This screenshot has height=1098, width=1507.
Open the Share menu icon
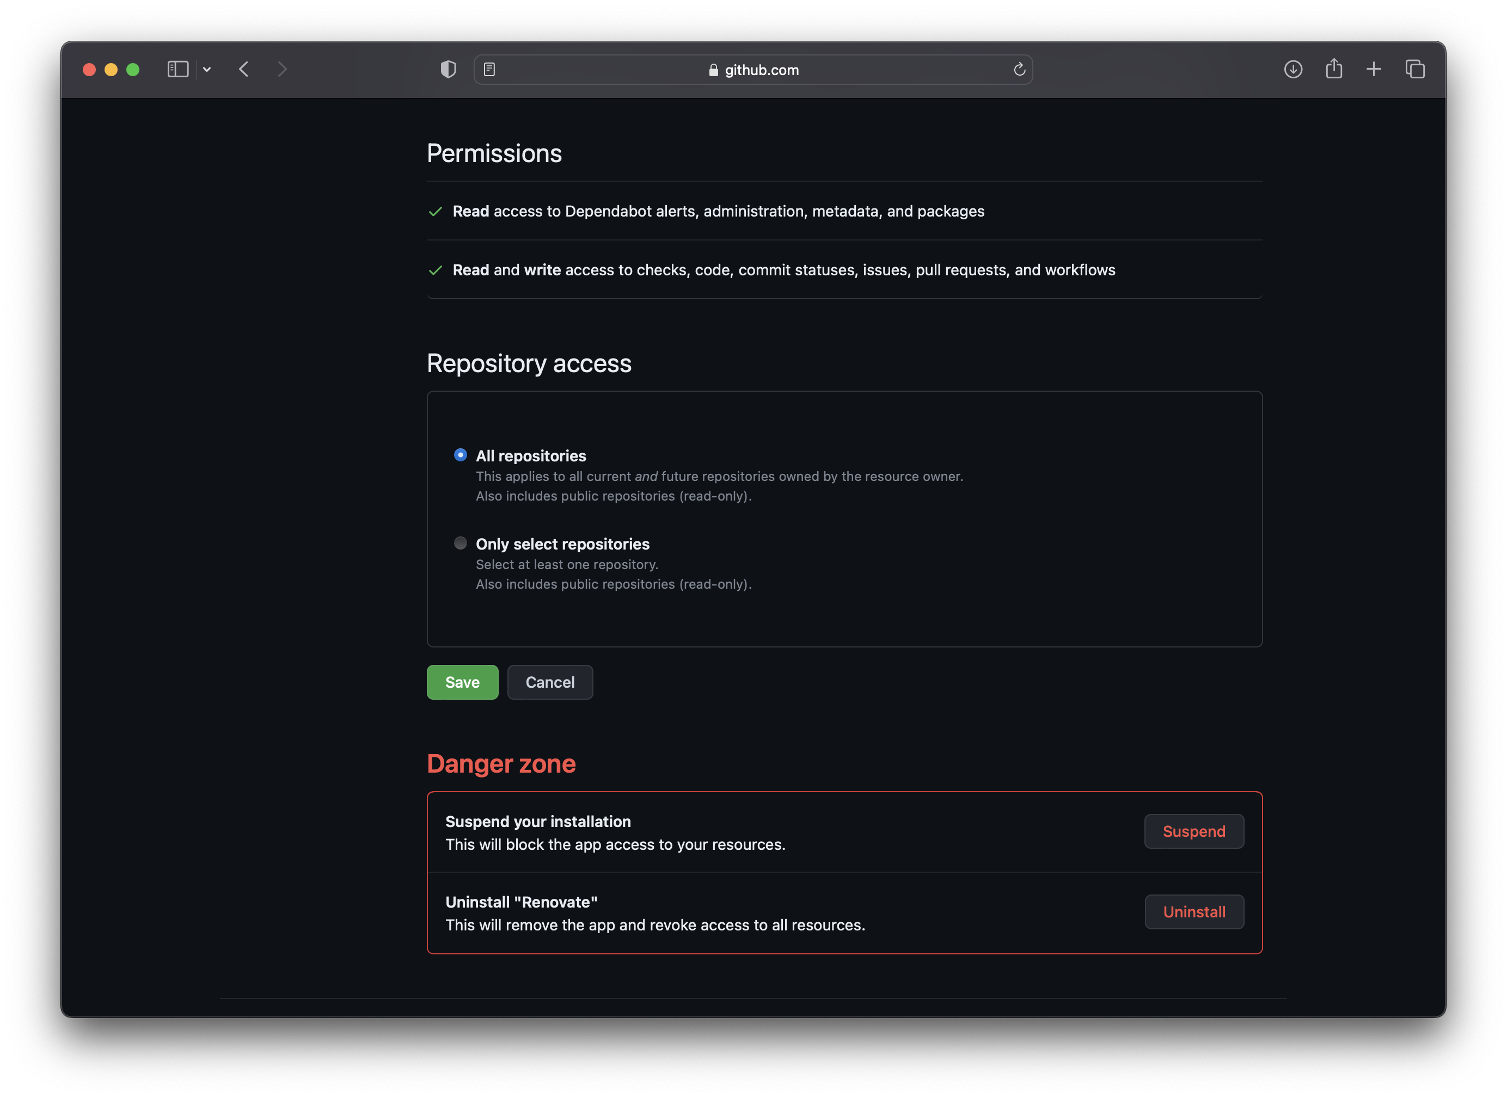coord(1333,69)
